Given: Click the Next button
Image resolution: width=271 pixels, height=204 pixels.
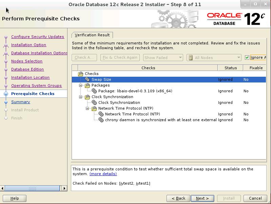Looking at the screenshot, I should (202, 198).
